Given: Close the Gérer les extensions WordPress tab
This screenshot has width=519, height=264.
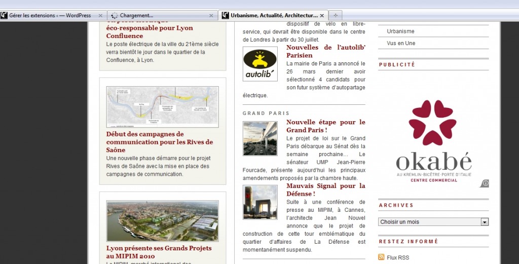Looking at the screenshot, I should click(100, 16).
